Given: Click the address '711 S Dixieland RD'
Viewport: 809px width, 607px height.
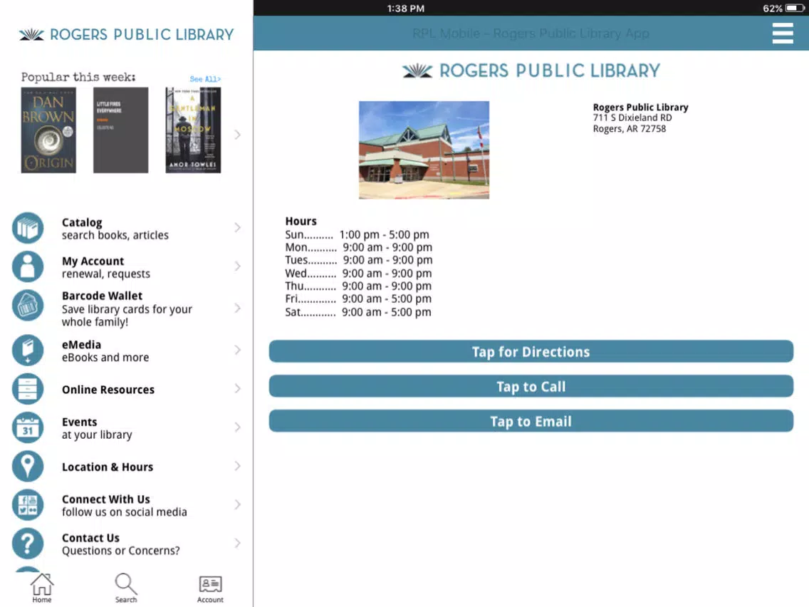Looking at the screenshot, I should point(632,118).
